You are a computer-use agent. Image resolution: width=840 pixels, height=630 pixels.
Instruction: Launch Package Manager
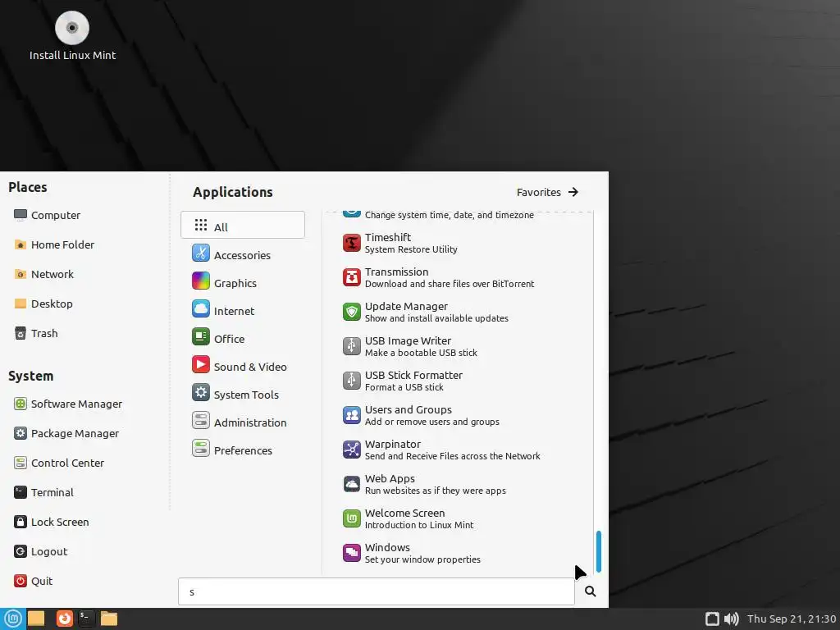66,433
